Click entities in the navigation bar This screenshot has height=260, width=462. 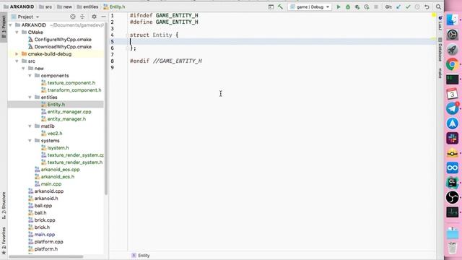88,6
